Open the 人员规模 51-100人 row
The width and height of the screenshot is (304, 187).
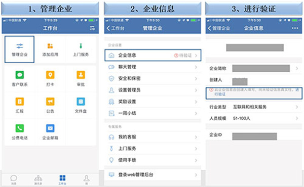pyautogui.click(x=254, y=118)
